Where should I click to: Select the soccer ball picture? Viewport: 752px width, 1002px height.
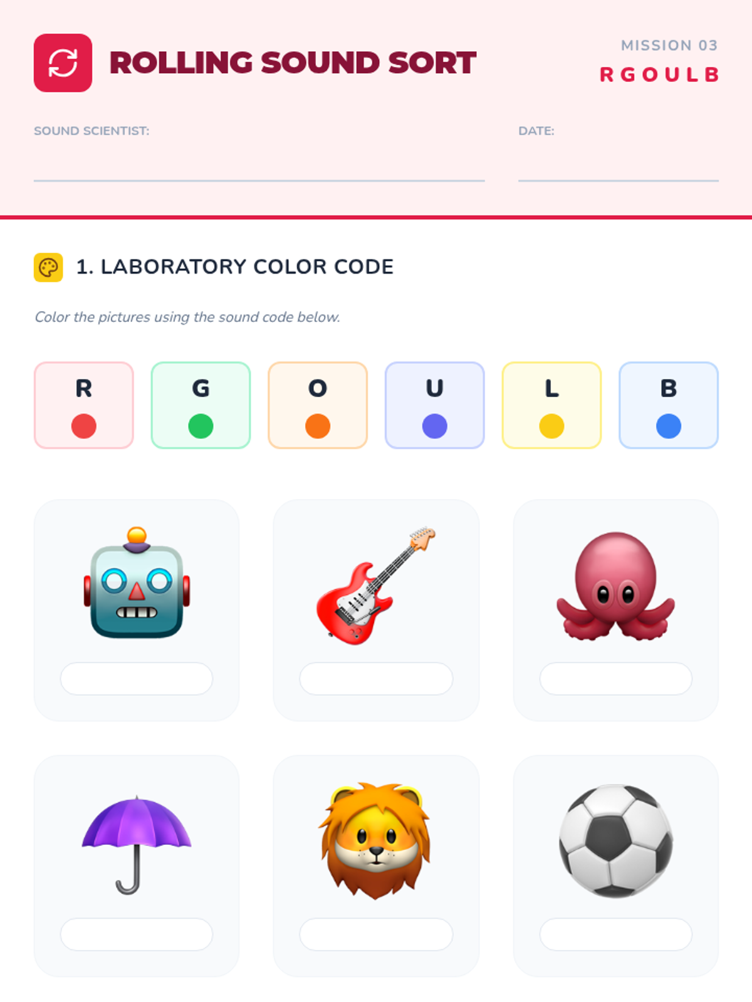click(616, 840)
